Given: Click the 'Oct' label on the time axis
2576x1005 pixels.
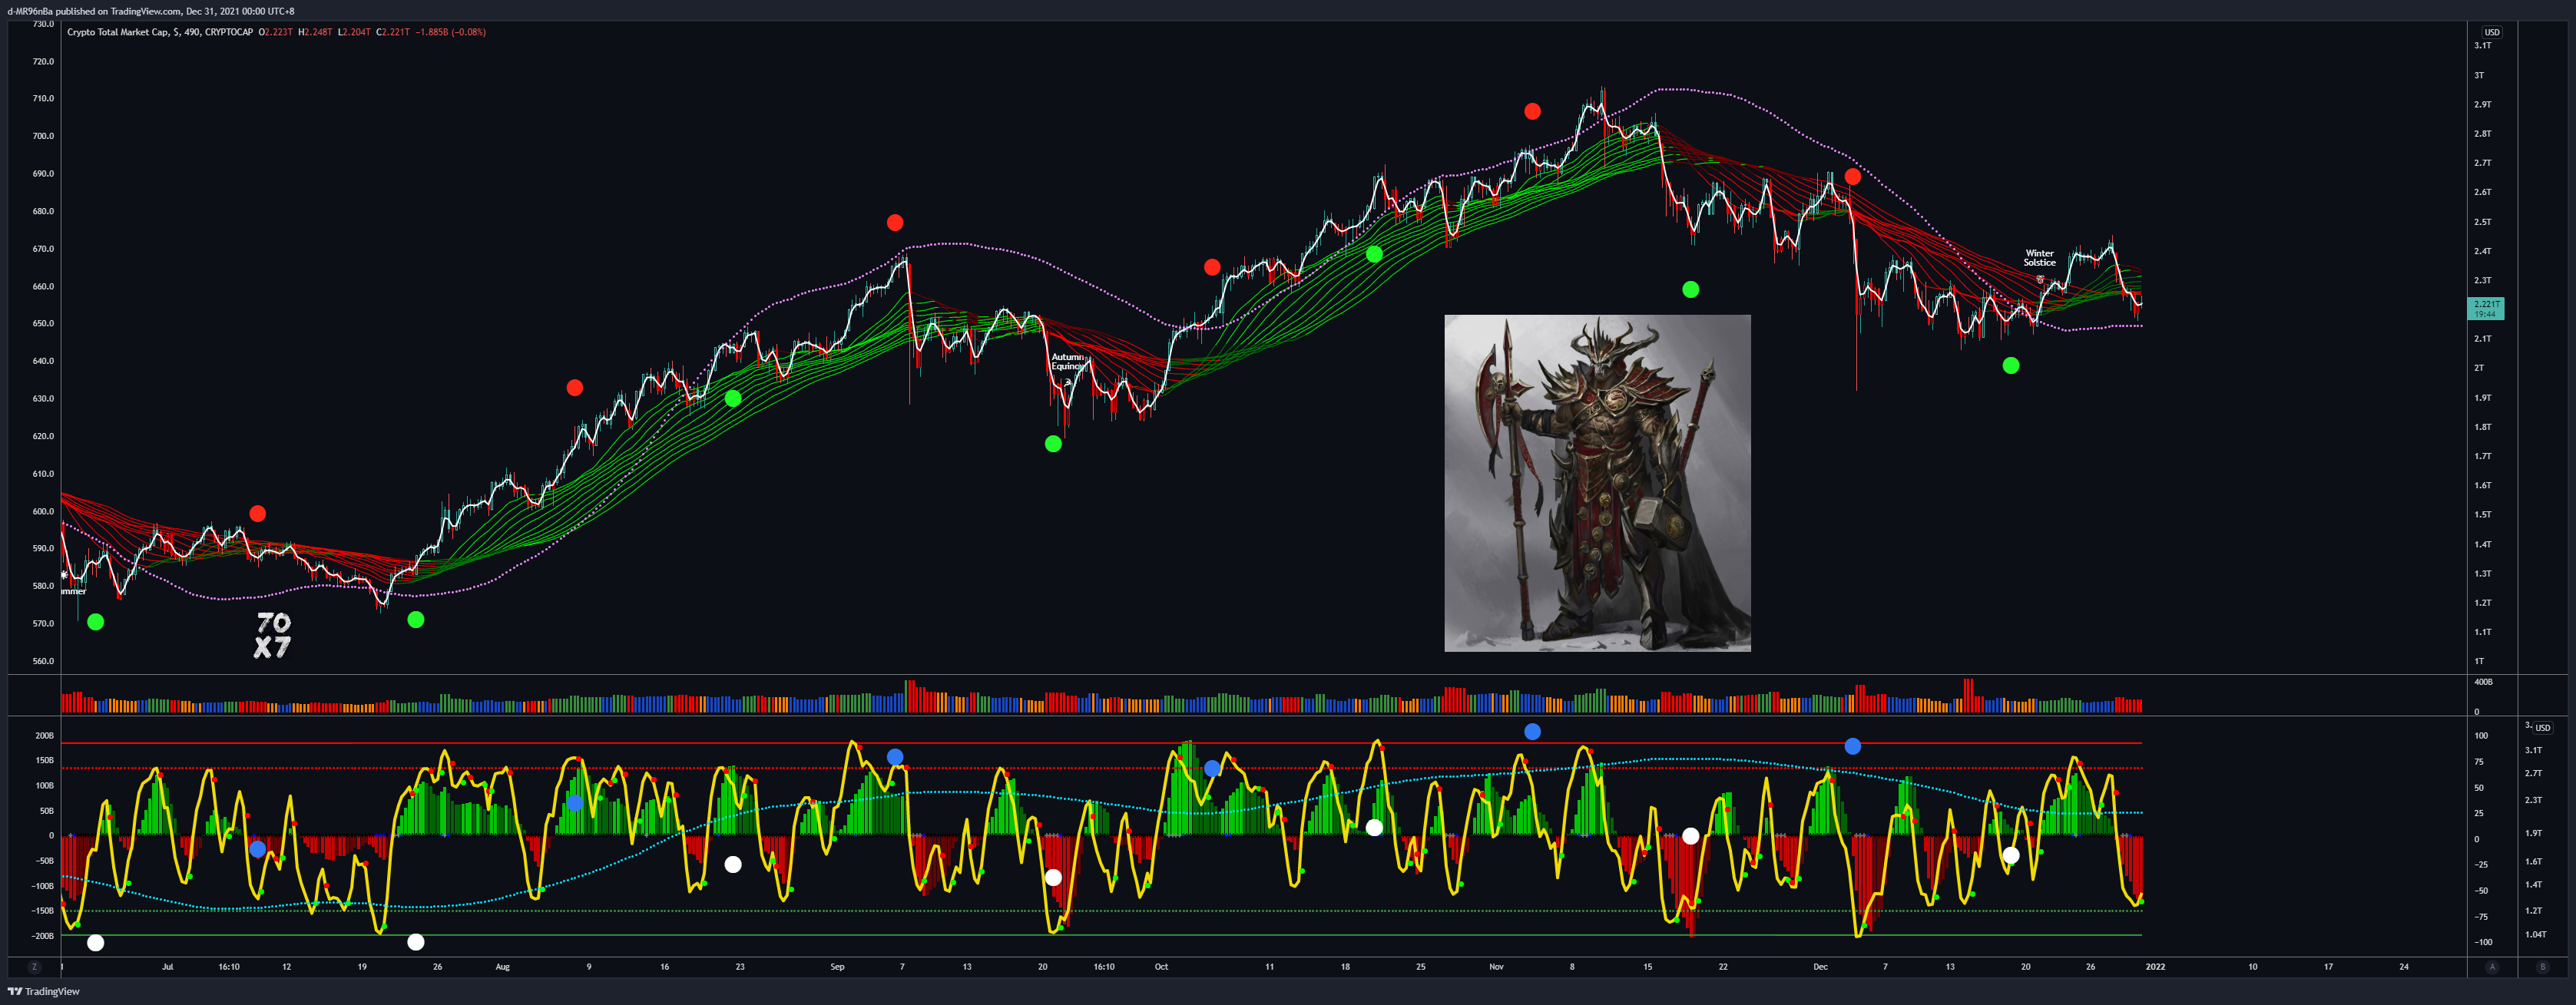Looking at the screenshot, I should point(1161,967).
